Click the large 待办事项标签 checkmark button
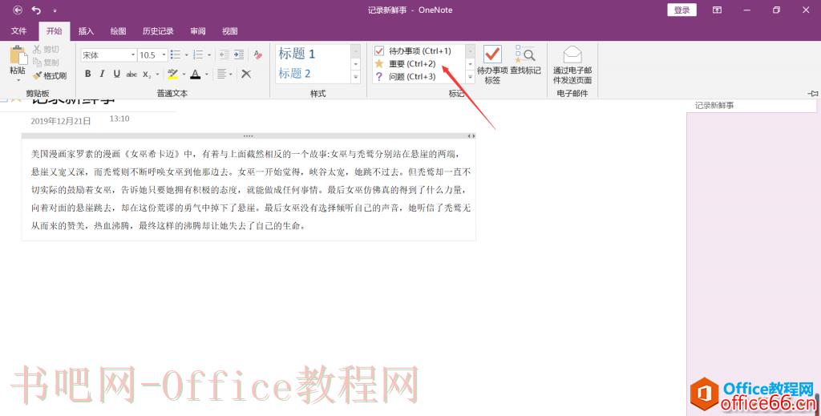This screenshot has width=821, height=416. click(492, 64)
